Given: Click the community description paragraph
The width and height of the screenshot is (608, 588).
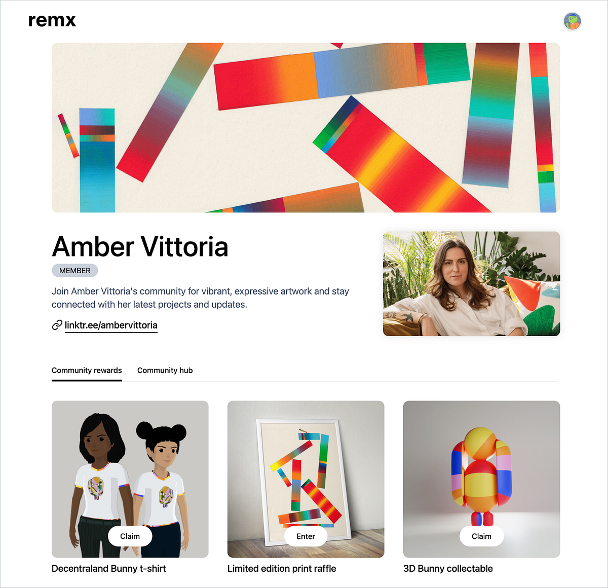Looking at the screenshot, I should [x=200, y=298].
